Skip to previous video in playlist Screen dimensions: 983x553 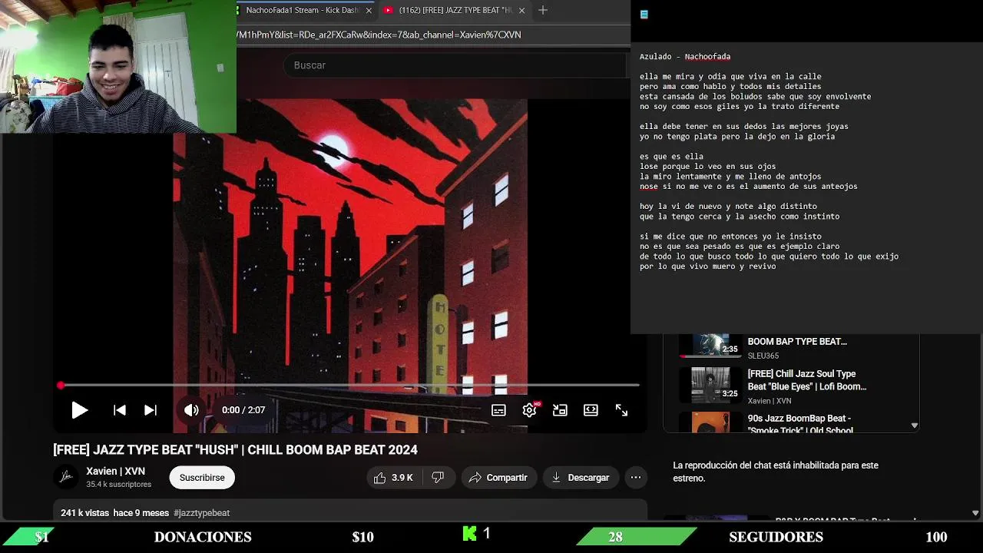click(x=120, y=410)
